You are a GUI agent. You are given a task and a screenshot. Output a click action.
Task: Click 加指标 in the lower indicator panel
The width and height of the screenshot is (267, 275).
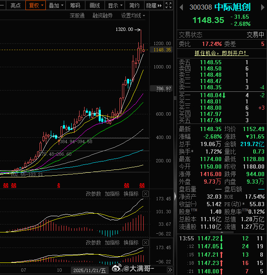tap(112, 242)
